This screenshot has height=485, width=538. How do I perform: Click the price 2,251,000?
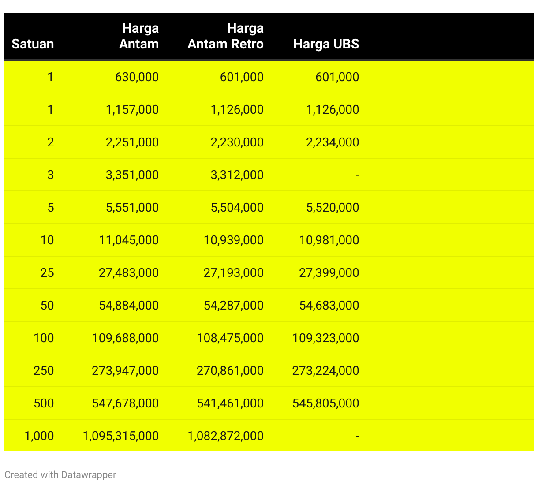(132, 142)
